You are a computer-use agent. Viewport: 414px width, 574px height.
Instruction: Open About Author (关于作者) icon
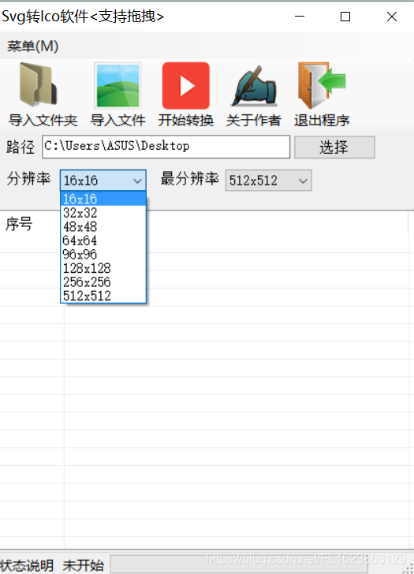[254, 86]
